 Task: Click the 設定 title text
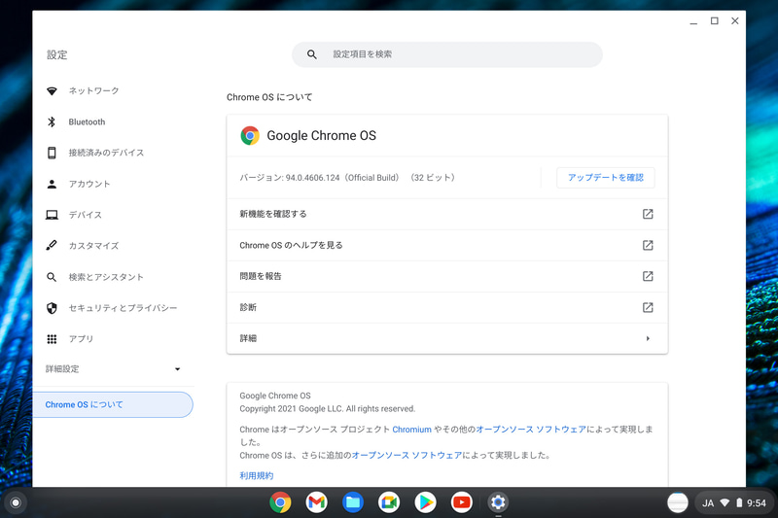coord(57,55)
